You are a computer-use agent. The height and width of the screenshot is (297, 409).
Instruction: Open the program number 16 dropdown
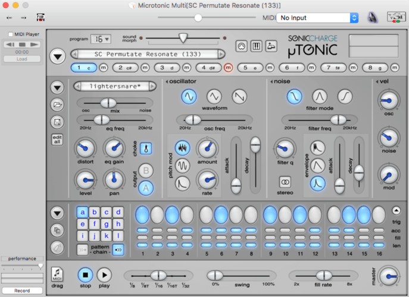101,39
